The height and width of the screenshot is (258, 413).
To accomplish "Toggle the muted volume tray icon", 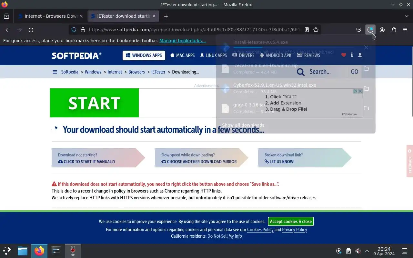I will pyautogui.click(x=358, y=251).
